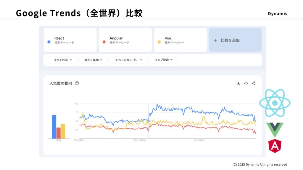Click the embed code icon

pyautogui.click(x=246, y=84)
